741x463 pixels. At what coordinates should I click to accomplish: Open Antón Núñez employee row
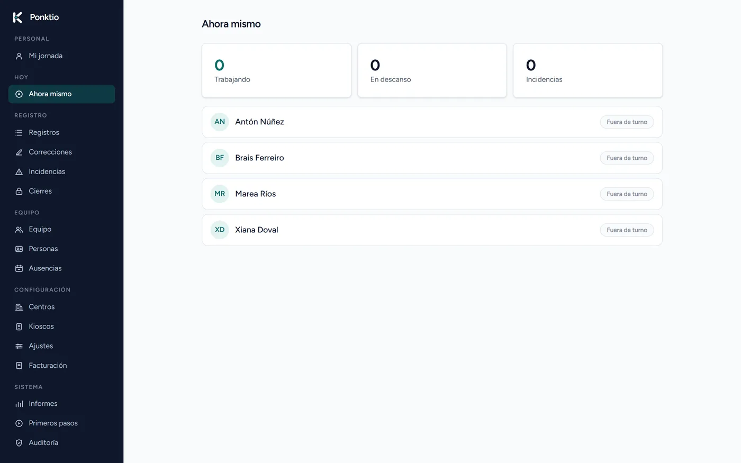(432, 122)
